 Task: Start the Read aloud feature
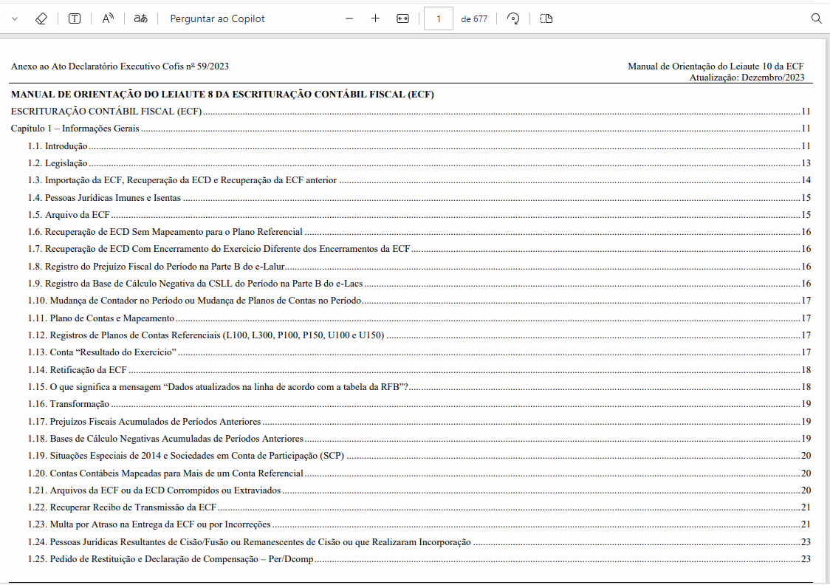[x=108, y=18]
